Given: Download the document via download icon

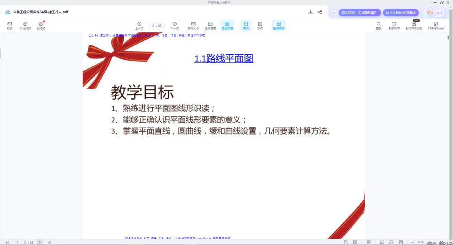Looking at the screenshot, I should point(310,12).
